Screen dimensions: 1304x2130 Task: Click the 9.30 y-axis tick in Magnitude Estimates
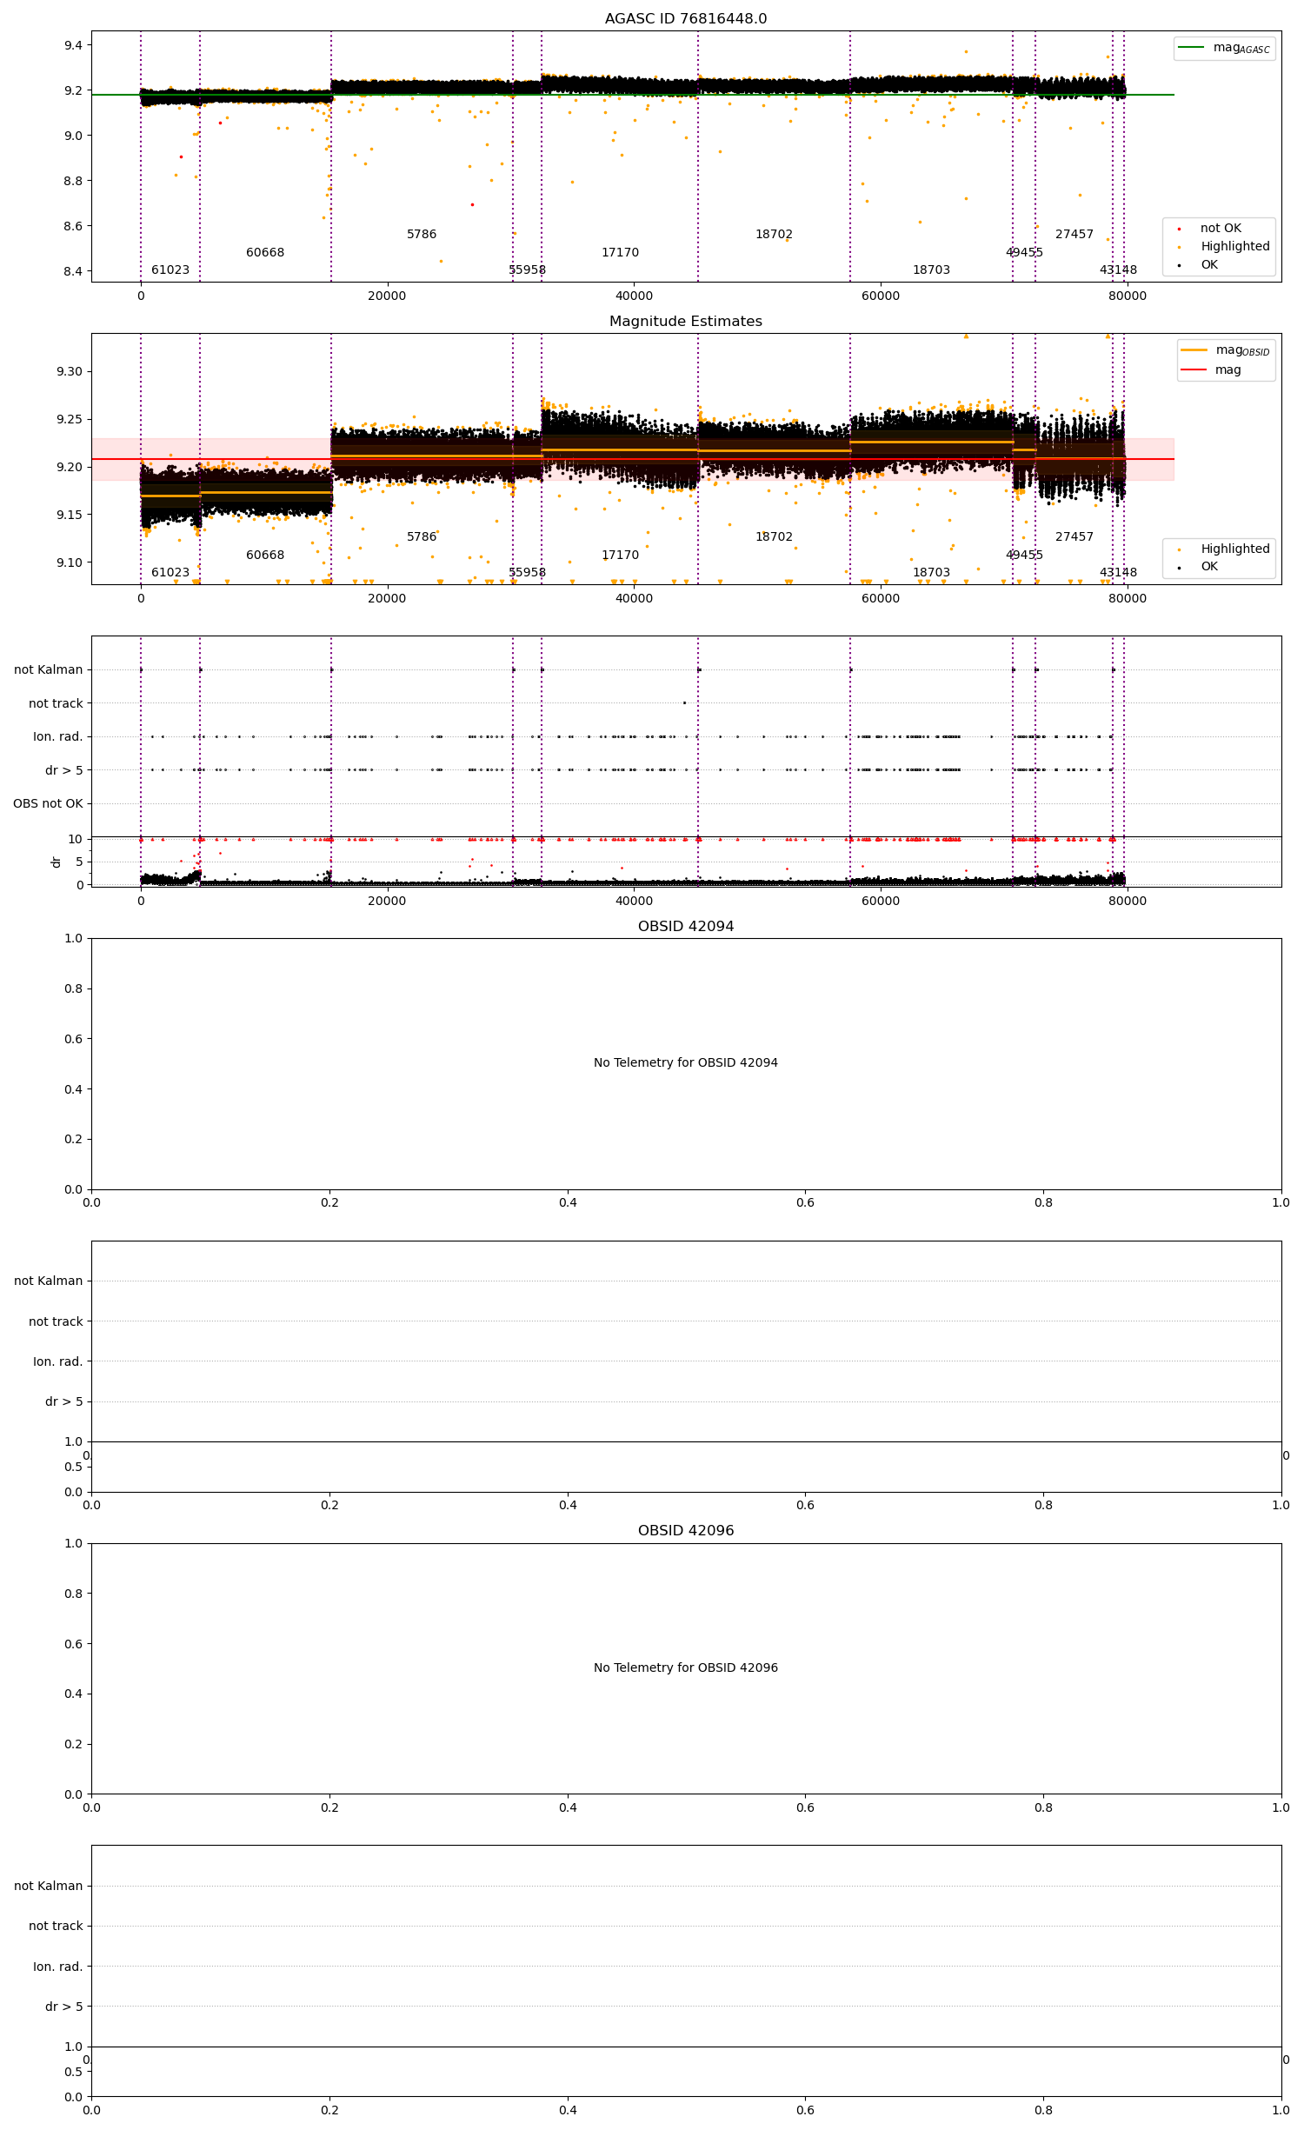pyautogui.click(x=70, y=372)
